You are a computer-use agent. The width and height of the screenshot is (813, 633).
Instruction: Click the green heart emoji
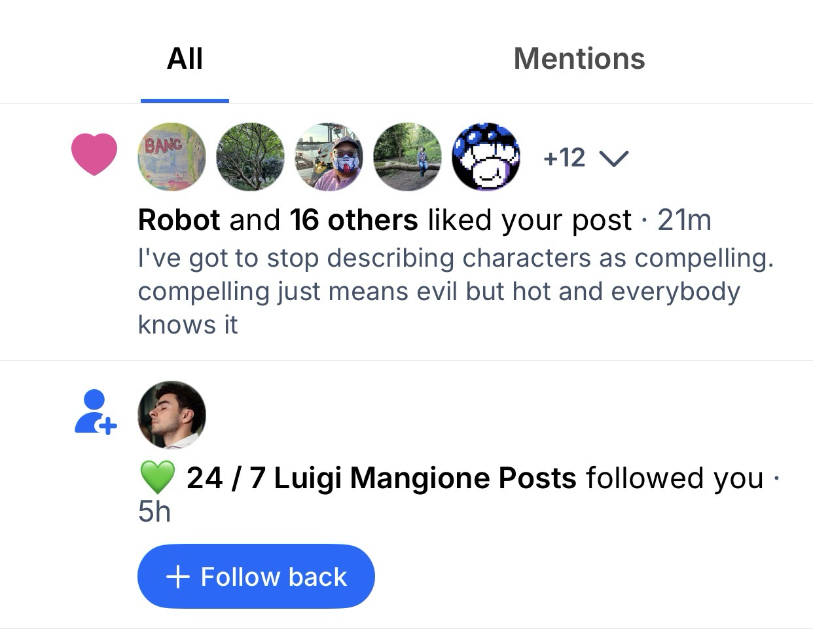tap(157, 477)
